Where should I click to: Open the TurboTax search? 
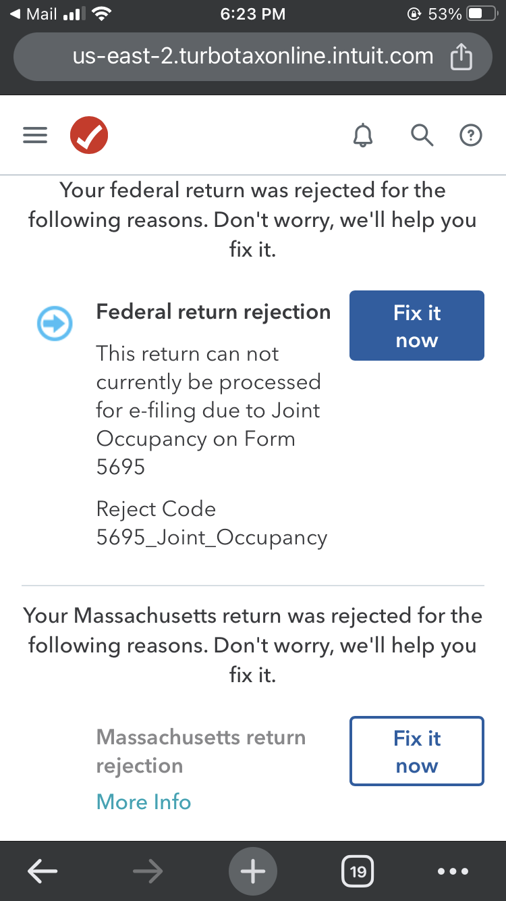[422, 135]
